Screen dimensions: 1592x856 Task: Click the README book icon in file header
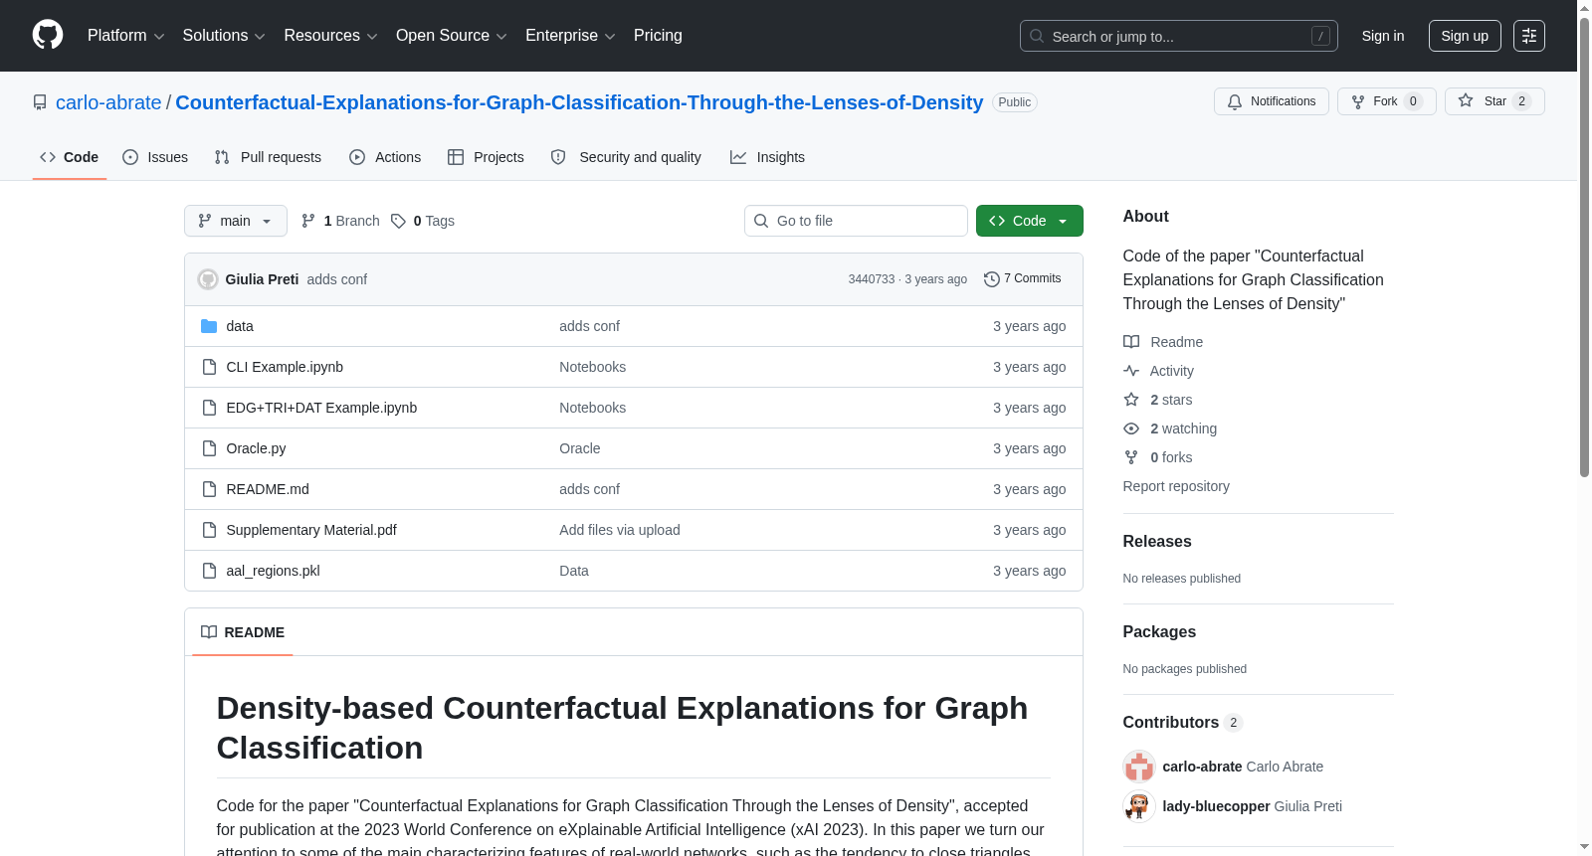pos(209,632)
